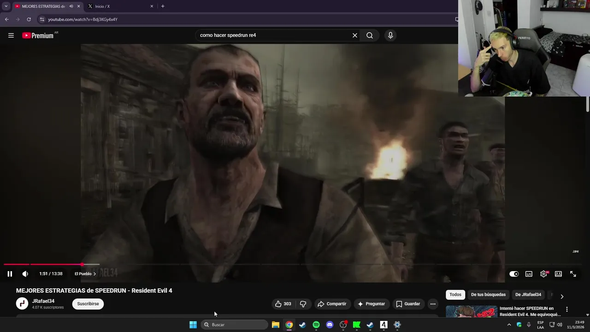Viewport: 590px width, 332px height.
Task: Share the video via Compartir
Action: [x=332, y=304]
